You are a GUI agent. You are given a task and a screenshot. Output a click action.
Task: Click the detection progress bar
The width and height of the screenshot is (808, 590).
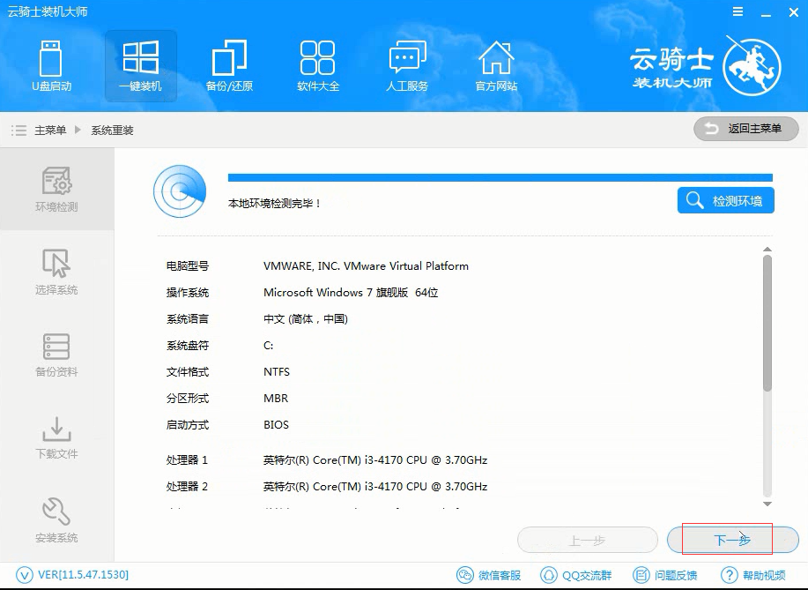(500, 177)
